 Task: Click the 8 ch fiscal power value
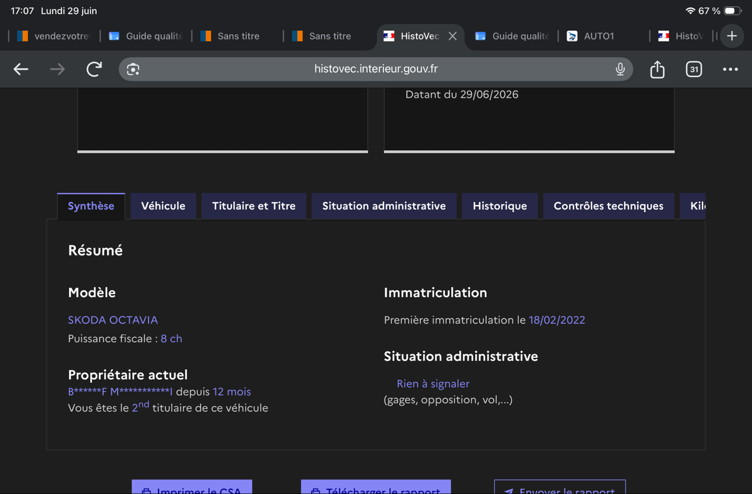pos(171,339)
